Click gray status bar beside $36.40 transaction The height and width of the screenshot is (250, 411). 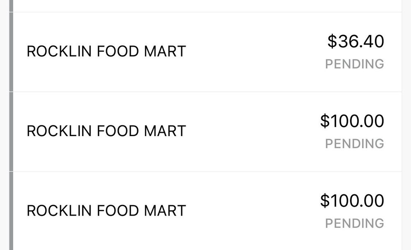tap(11, 52)
